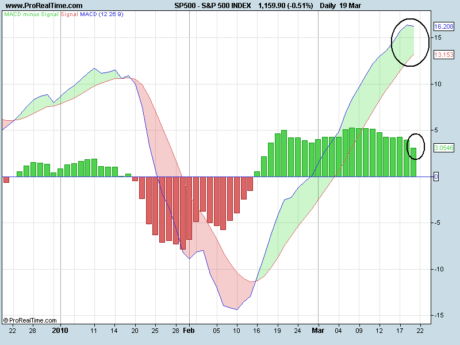This screenshot has height=345, width=460.
Task: Click the 19 Mar date label
Action: tap(350, 6)
